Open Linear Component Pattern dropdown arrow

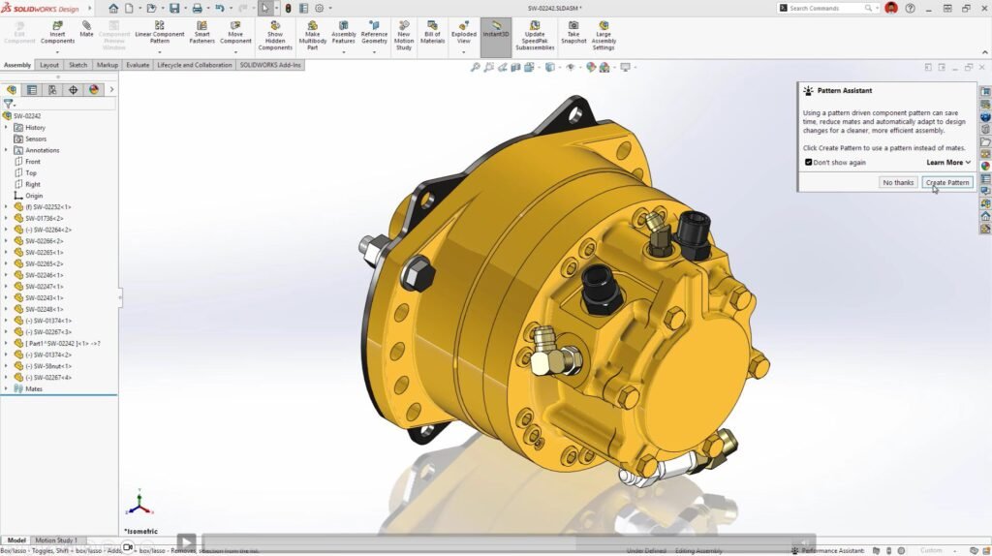pyautogui.click(x=160, y=52)
